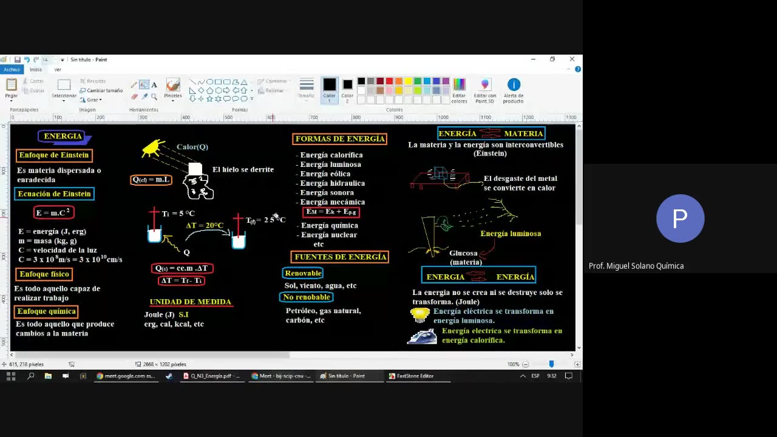Click Cambiar tamaño
This screenshot has width=777, height=437.
pos(101,90)
